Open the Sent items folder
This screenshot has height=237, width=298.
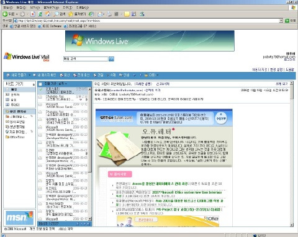pos(16,127)
